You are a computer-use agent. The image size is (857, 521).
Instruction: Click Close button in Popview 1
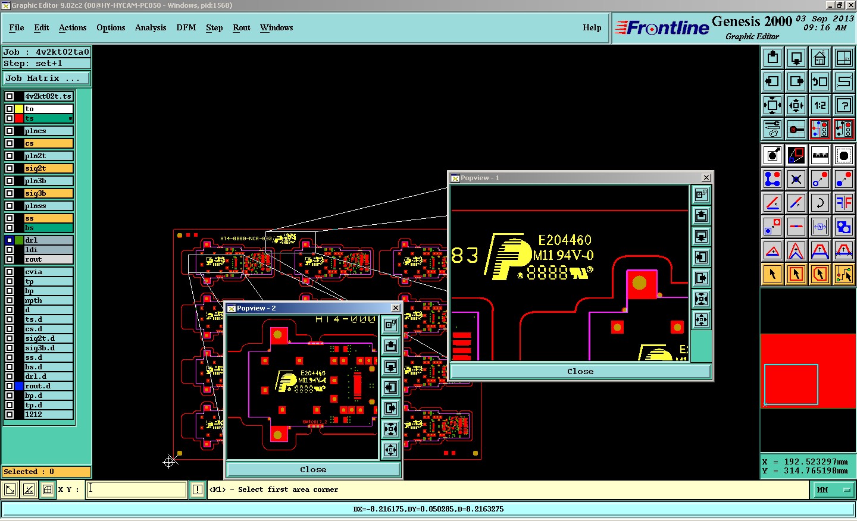click(x=580, y=371)
